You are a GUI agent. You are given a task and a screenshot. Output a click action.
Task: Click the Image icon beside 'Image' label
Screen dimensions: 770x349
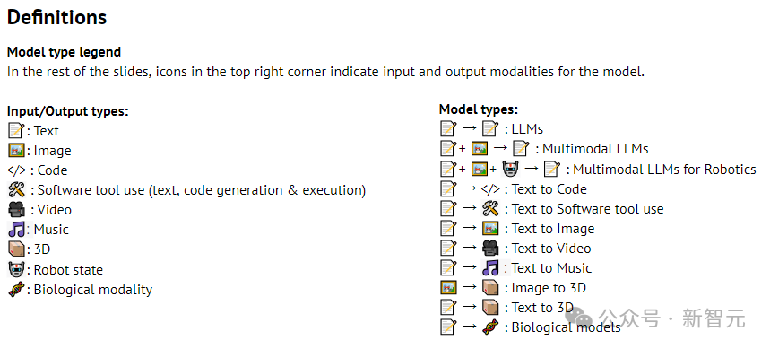click(x=16, y=151)
